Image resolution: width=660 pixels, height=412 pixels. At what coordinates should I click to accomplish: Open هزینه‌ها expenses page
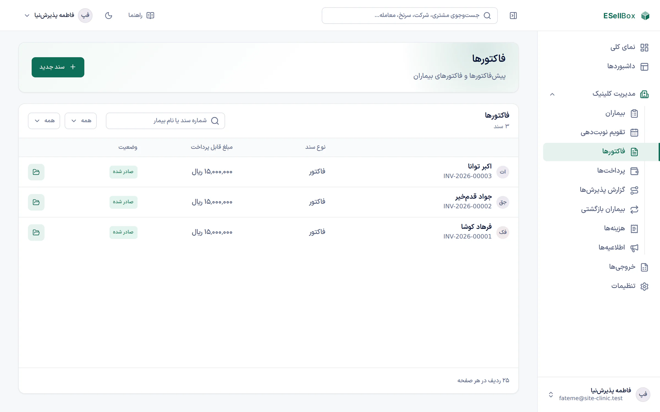(621, 229)
